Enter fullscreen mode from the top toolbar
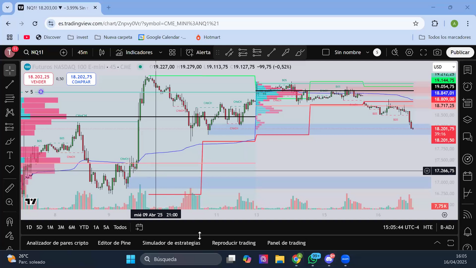The height and width of the screenshot is (268, 476). pyautogui.click(x=423, y=52)
